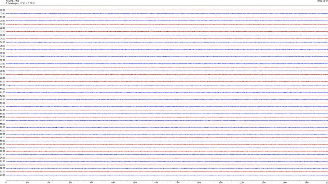Click the 13:30 time row label
The width and height of the screenshot is (328, 184).
(2, 107)
